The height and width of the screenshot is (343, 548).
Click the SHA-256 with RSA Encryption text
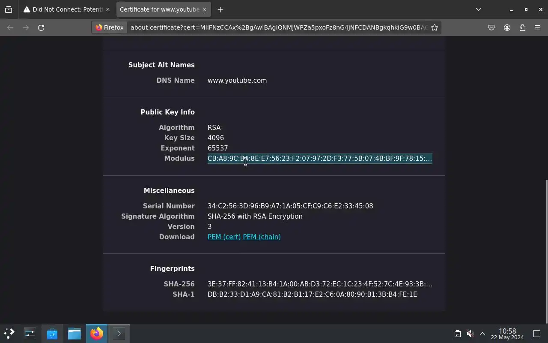[255, 216]
